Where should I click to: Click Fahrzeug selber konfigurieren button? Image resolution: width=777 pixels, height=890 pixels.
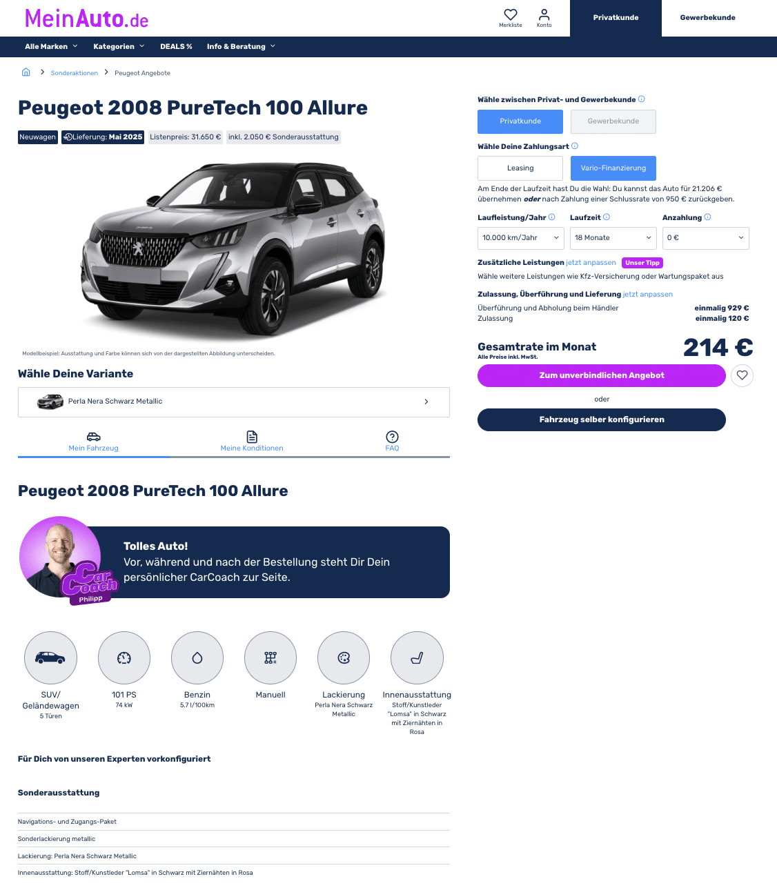(602, 419)
